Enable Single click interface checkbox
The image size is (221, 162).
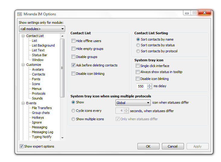pyautogui.click(x=137, y=66)
